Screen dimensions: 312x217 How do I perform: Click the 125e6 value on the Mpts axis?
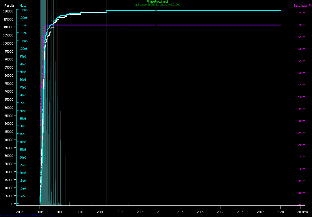[x=23, y=10]
